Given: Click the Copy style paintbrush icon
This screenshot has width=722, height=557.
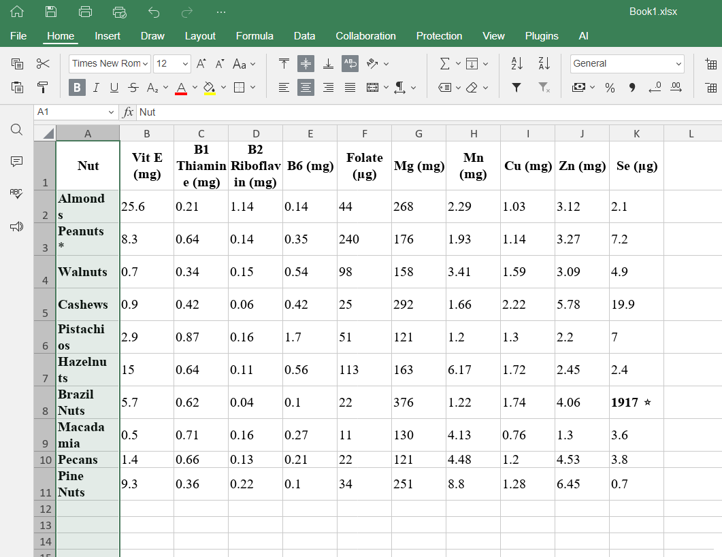Looking at the screenshot, I should tap(43, 88).
